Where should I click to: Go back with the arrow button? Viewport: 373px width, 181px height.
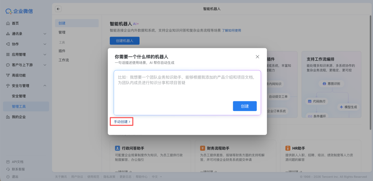(x=58, y=9)
